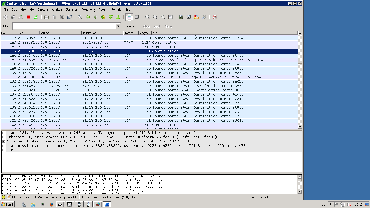Click the Clear filter button
The height and width of the screenshot is (208, 370).
pyautogui.click(x=147, y=26)
